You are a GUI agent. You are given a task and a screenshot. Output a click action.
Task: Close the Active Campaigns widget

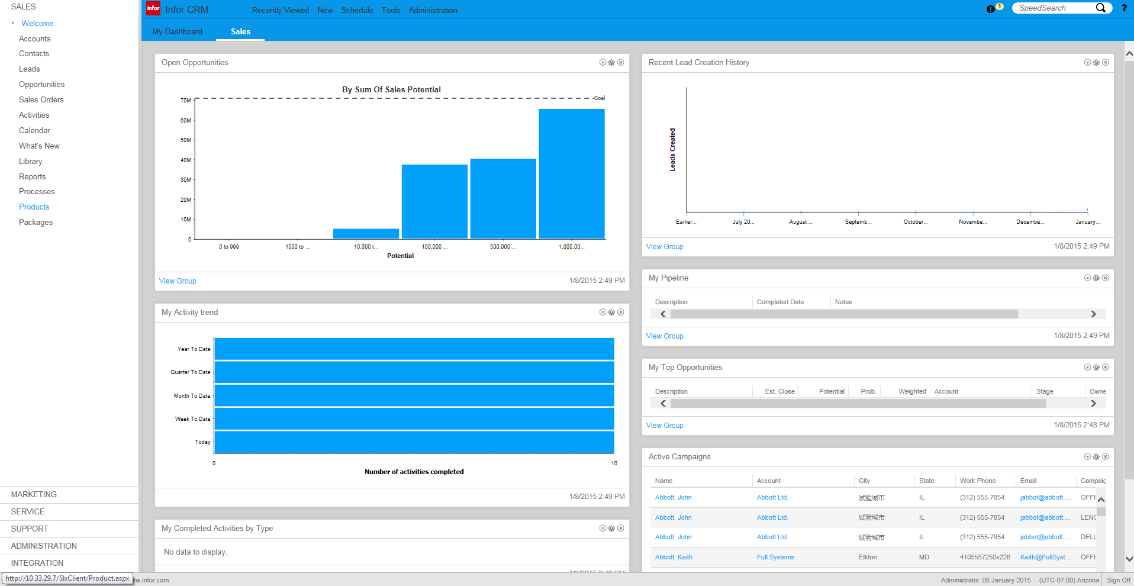pos(1105,457)
